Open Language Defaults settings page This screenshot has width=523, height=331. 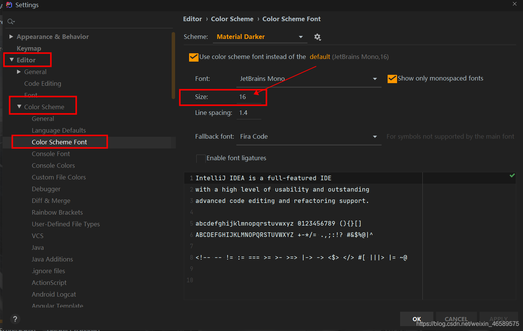point(59,130)
